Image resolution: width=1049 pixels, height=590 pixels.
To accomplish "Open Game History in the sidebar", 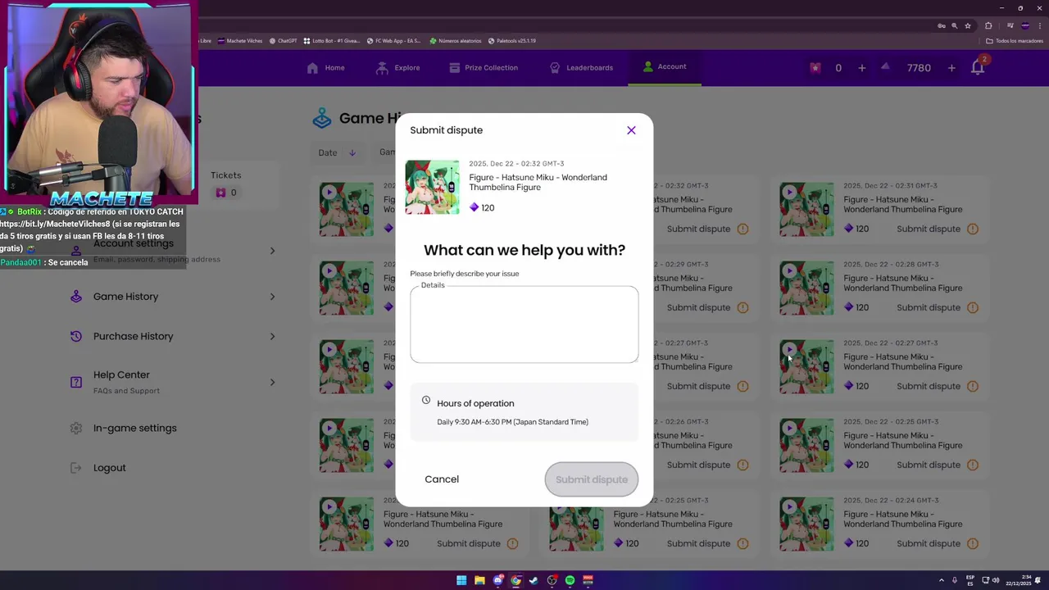I will coord(125,297).
